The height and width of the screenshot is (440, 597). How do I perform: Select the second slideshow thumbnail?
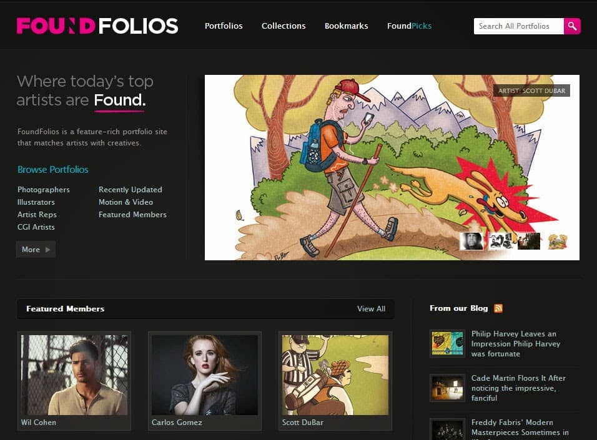500,241
